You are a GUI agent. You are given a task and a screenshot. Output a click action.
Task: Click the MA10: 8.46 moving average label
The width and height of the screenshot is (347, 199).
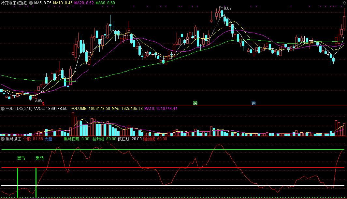63,3
